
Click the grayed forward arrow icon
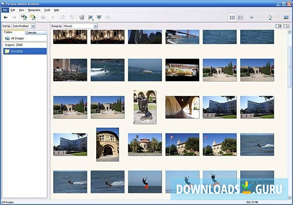click(14, 18)
